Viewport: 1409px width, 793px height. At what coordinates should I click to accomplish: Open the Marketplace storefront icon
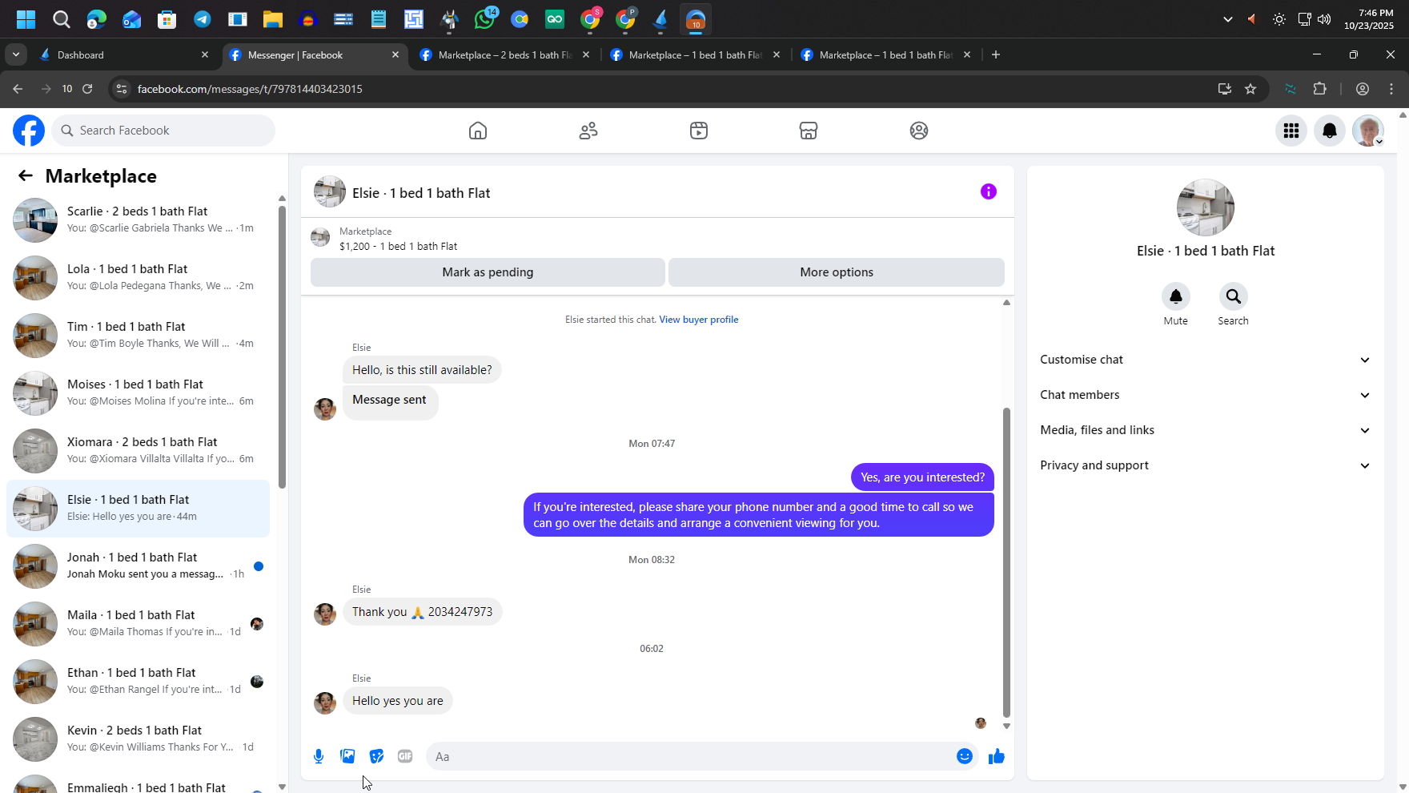pyautogui.click(x=809, y=131)
